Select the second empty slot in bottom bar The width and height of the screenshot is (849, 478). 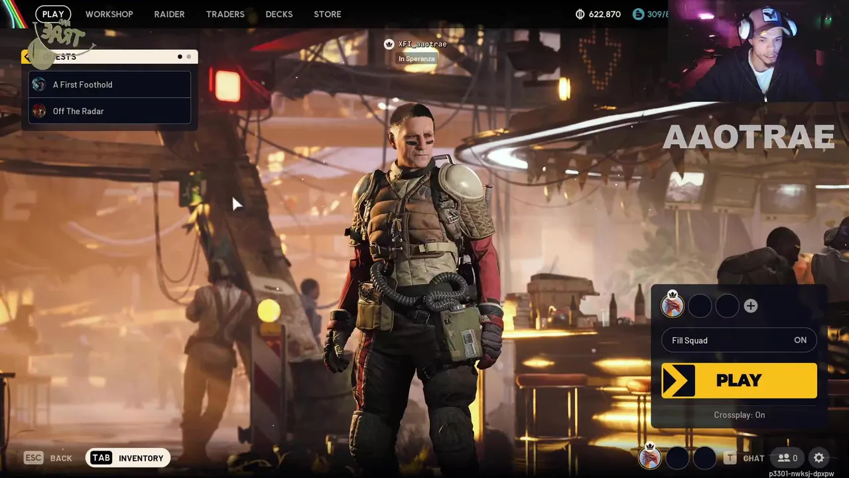pos(677,457)
